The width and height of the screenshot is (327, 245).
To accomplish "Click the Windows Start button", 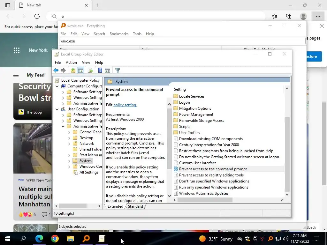I will [8, 239].
